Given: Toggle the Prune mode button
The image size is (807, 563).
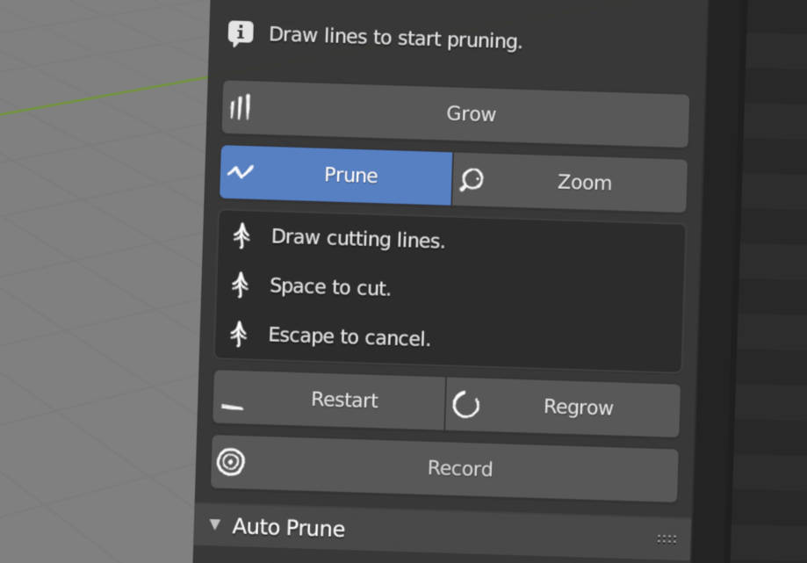Looking at the screenshot, I should click(x=336, y=175).
